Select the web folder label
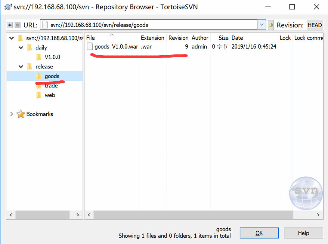Screen dimensions: 328x244 coord(50,95)
